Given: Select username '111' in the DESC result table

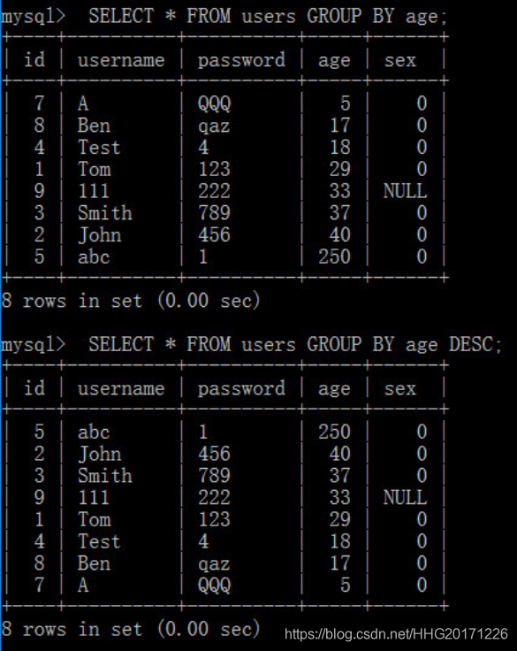Looking at the screenshot, I should coord(94,498).
